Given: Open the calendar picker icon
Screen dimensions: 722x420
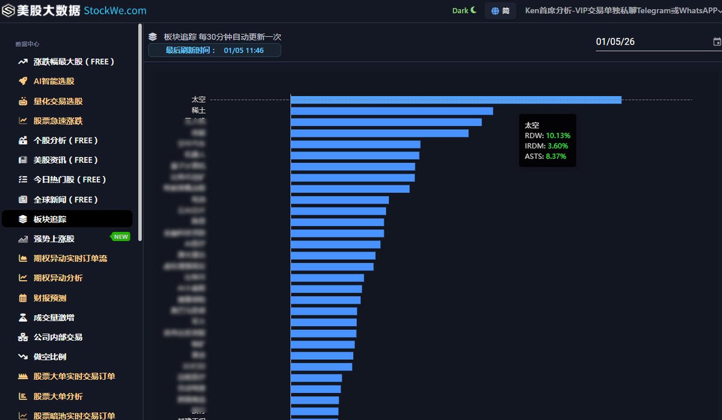Looking at the screenshot, I should click(717, 42).
